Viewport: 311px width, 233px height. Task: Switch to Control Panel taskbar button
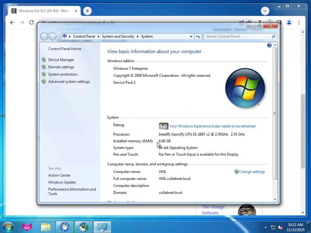click(x=102, y=227)
